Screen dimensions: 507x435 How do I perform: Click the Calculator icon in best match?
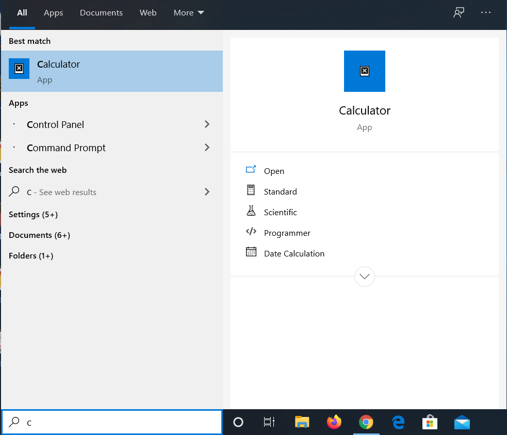pyautogui.click(x=19, y=69)
